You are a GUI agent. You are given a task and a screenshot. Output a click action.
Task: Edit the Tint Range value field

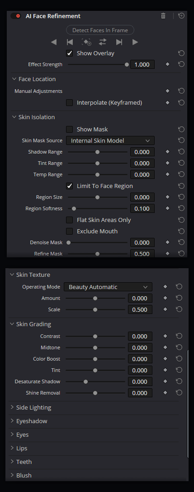tap(142, 163)
